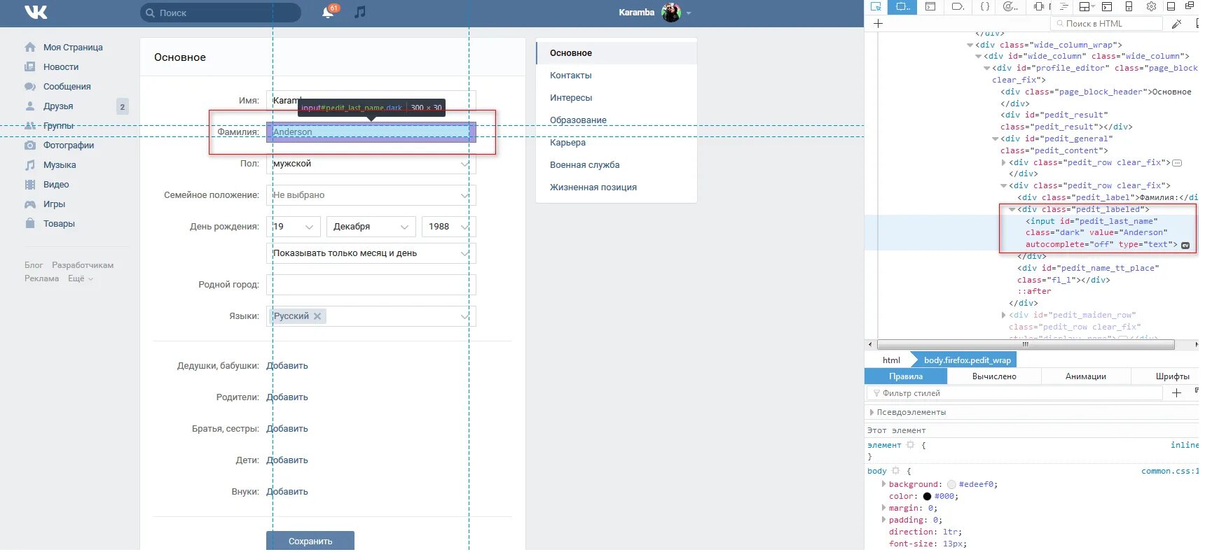Expand the background CSS property
Image resolution: width=1205 pixels, height=552 pixels.
[883, 484]
